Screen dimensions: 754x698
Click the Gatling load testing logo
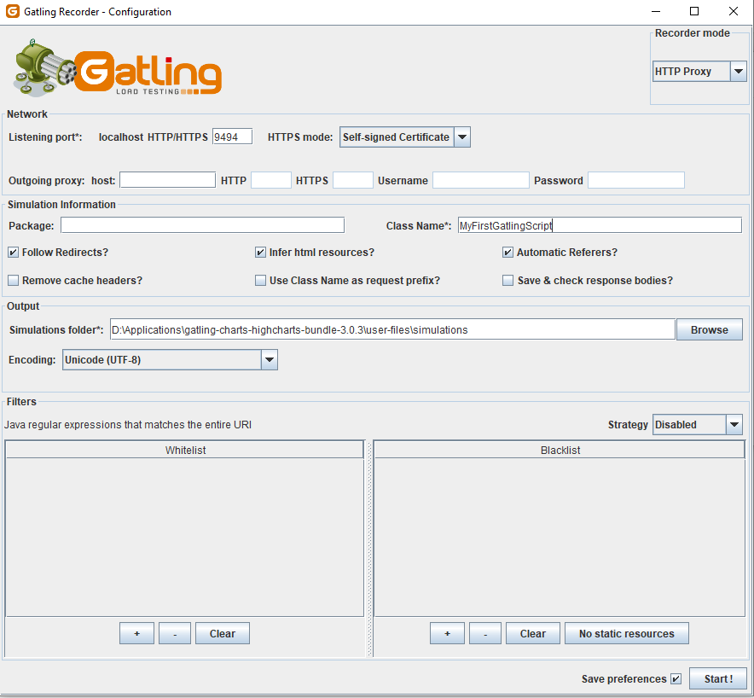click(x=117, y=68)
